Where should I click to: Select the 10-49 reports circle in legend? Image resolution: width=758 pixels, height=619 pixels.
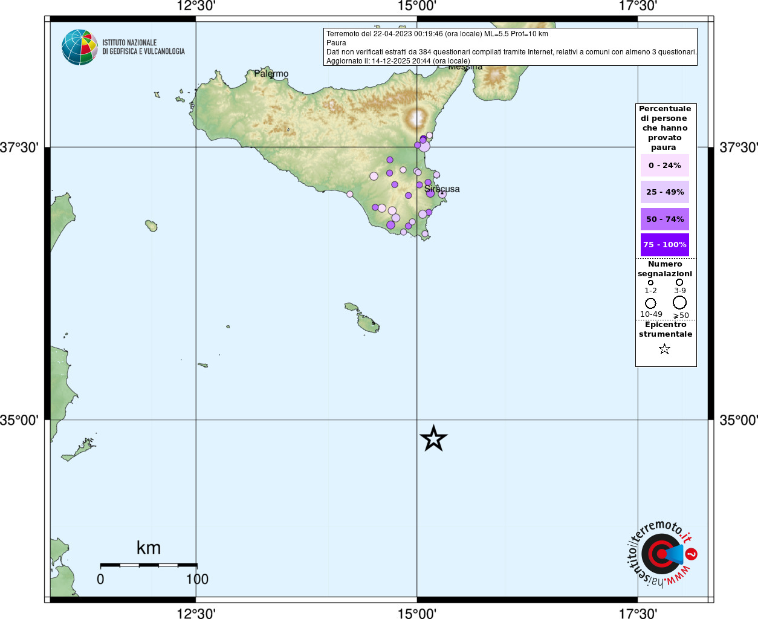650,303
